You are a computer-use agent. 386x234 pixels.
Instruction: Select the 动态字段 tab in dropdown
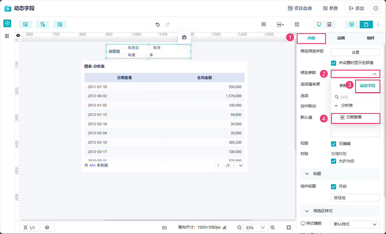tap(367, 86)
